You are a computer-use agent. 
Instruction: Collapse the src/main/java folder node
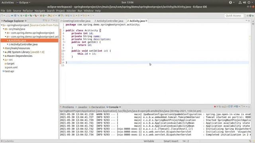[x=4, y=29]
